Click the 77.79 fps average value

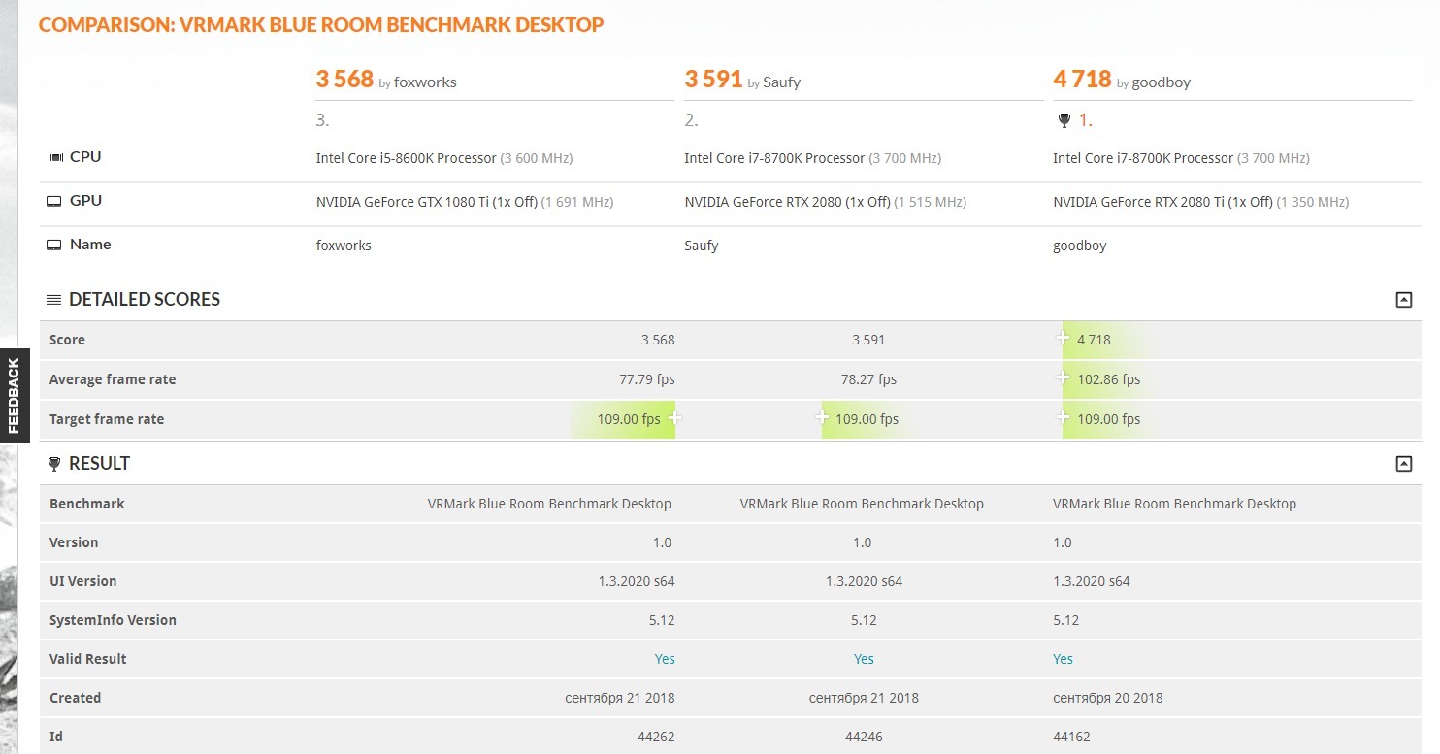pos(645,379)
